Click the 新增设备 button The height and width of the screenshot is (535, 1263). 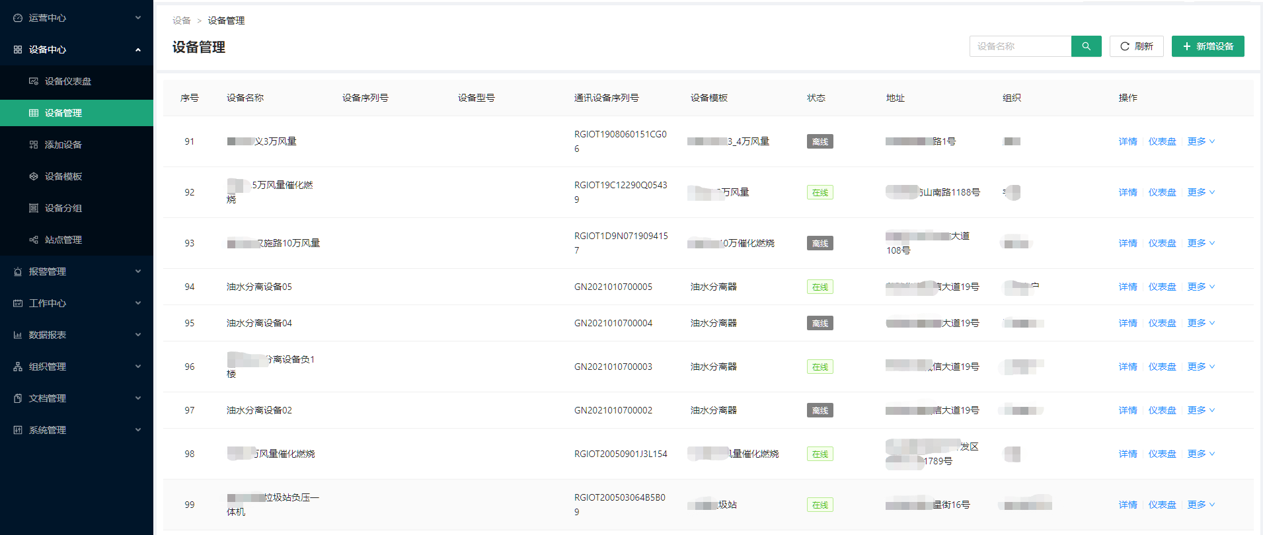(x=1207, y=46)
